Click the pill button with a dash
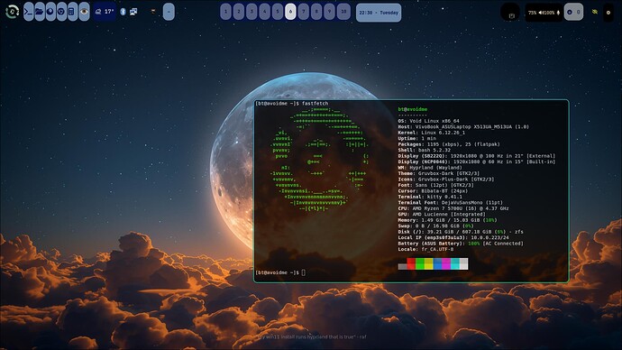The width and height of the screenshot is (622, 350). pyautogui.click(x=169, y=12)
